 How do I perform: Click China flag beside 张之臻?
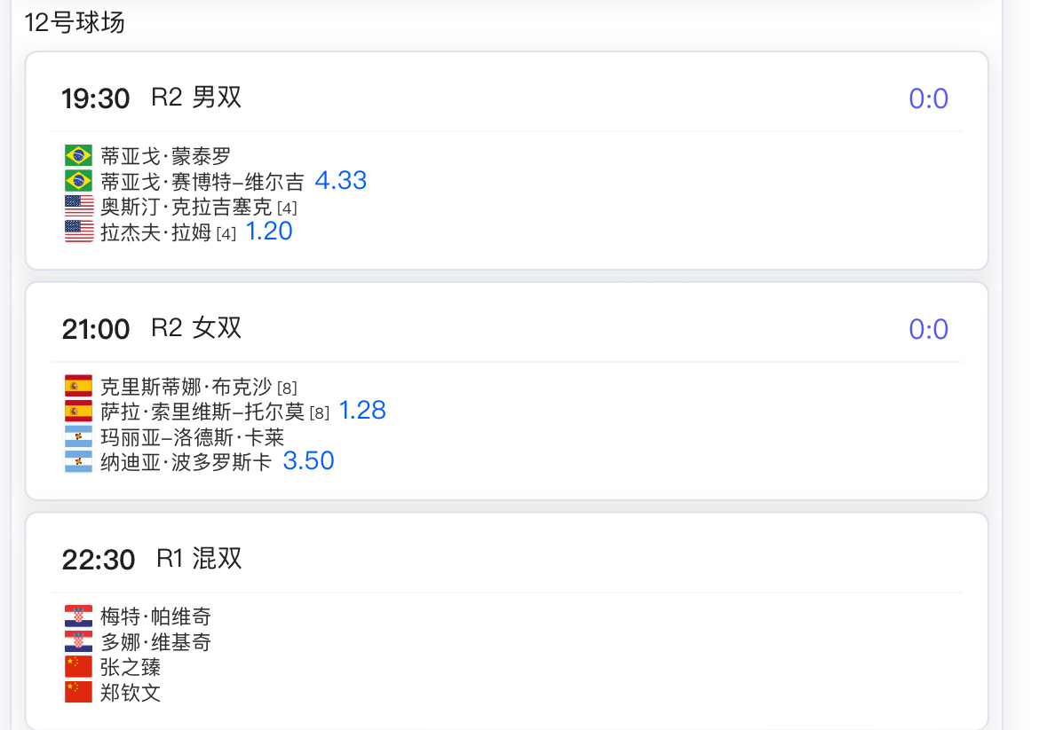(78, 666)
